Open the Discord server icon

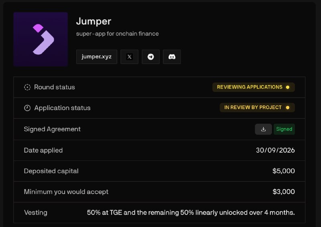coord(172,57)
